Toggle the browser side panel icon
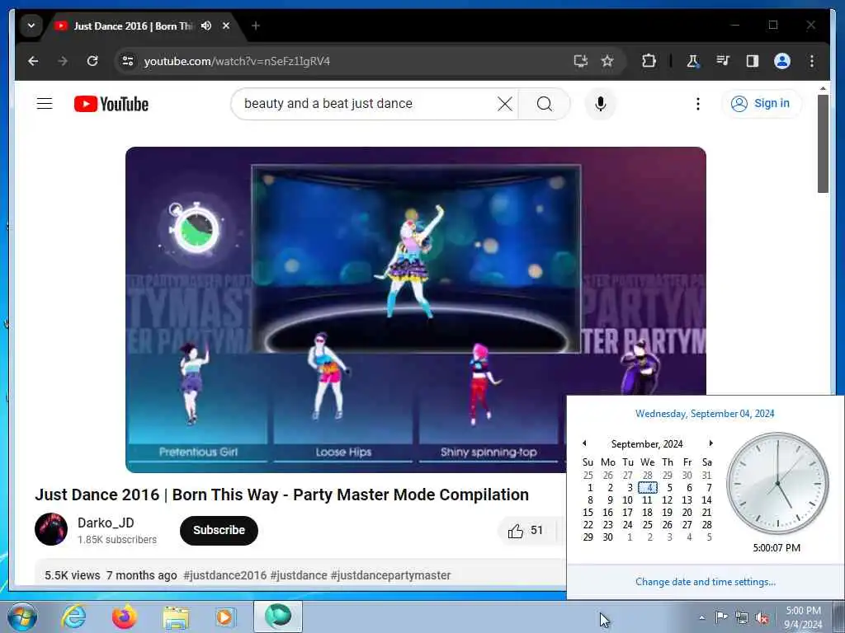The width and height of the screenshot is (845, 633). 753,61
